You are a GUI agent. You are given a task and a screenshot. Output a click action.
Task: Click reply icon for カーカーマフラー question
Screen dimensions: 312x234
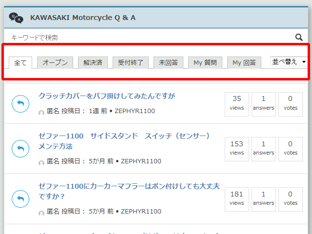20,199
